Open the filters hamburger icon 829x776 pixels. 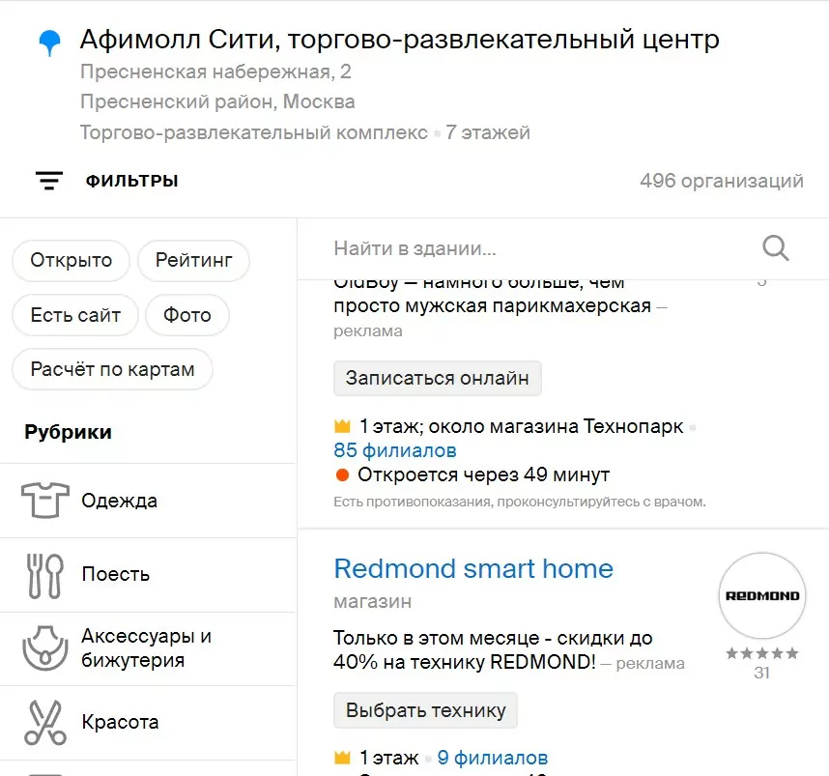pyautogui.click(x=49, y=181)
